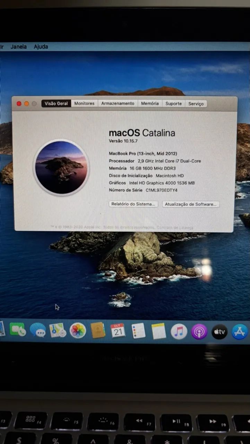Launch Reminders from the Dock
This screenshot has height=444, width=250.
point(138,331)
